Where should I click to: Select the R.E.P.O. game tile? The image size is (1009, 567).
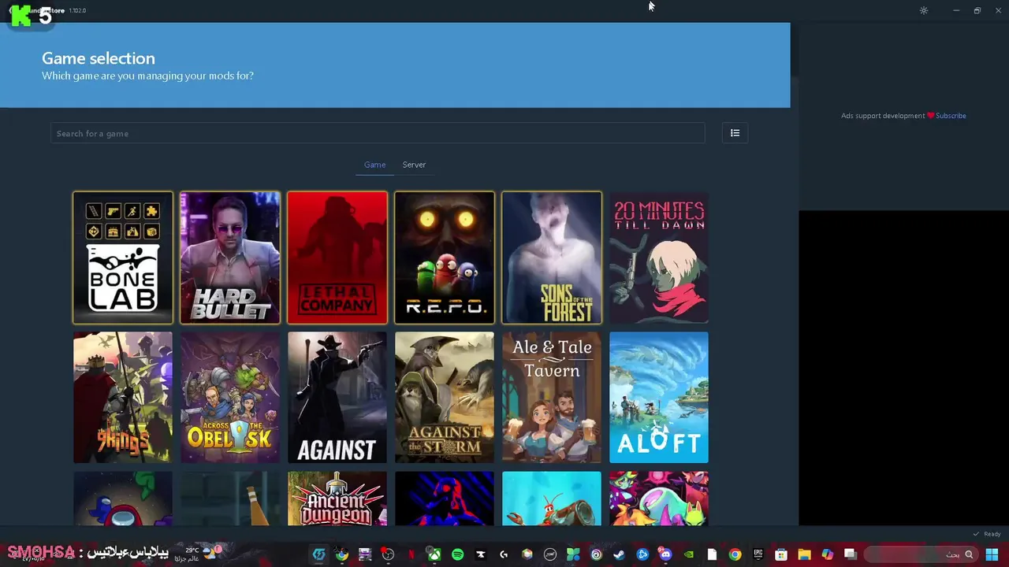point(445,258)
